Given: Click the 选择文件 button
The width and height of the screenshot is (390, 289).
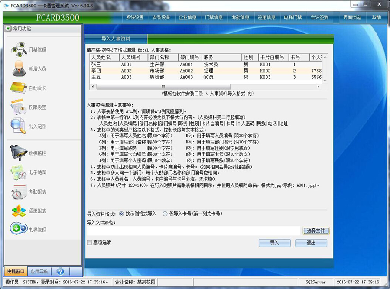Looking at the screenshot, I should [316, 231].
